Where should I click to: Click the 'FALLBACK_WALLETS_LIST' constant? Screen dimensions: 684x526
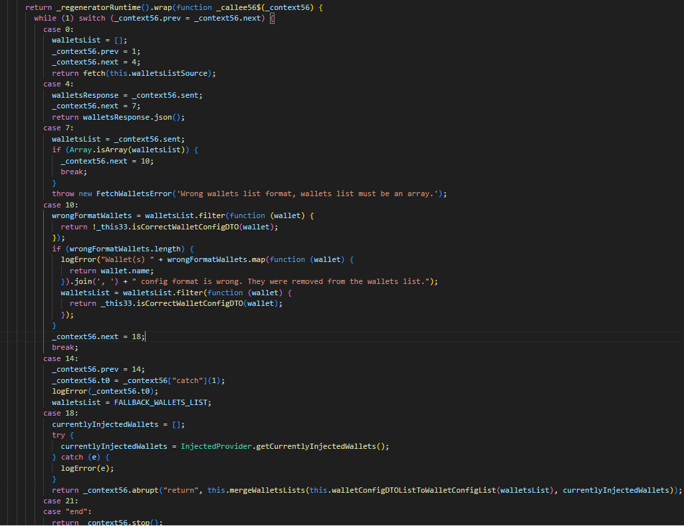(x=161, y=402)
